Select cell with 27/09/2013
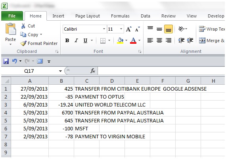226x159 pixels. (x=30, y=89)
